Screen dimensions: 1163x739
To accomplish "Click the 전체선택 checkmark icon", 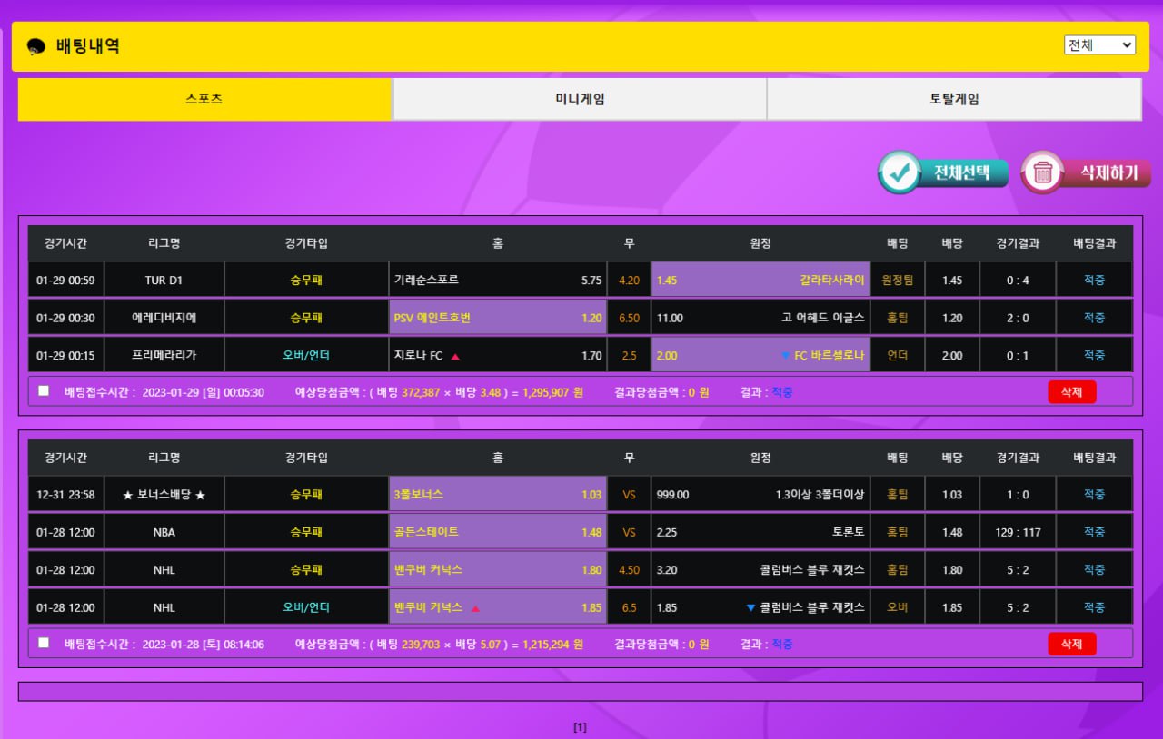I will (x=900, y=172).
